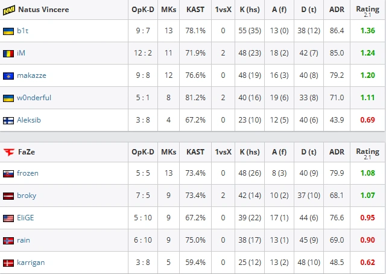Image resolution: width=386 pixels, height=274 pixels.
Task: Click the Latvia flag beside broky
Action: pyautogui.click(x=8, y=196)
